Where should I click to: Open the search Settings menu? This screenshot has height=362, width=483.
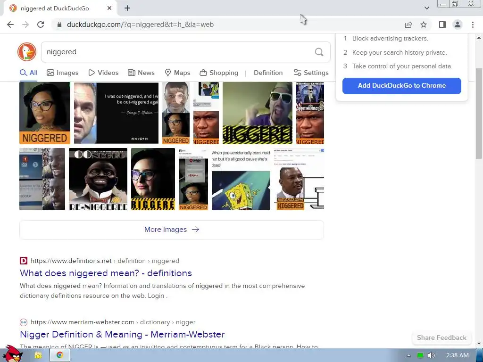tap(311, 73)
